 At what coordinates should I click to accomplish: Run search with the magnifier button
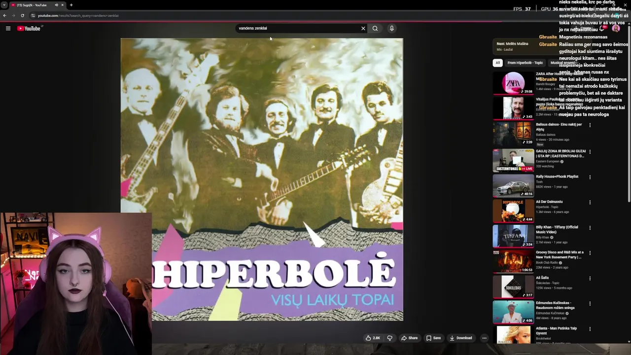[375, 29]
